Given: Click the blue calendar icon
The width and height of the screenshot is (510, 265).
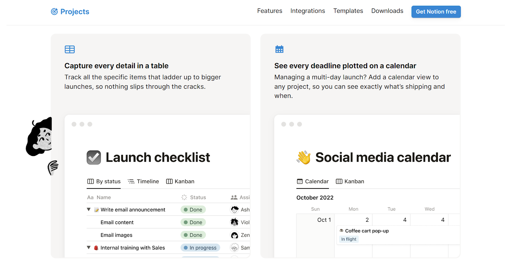Looking at the screenshot, I should 279,49.
